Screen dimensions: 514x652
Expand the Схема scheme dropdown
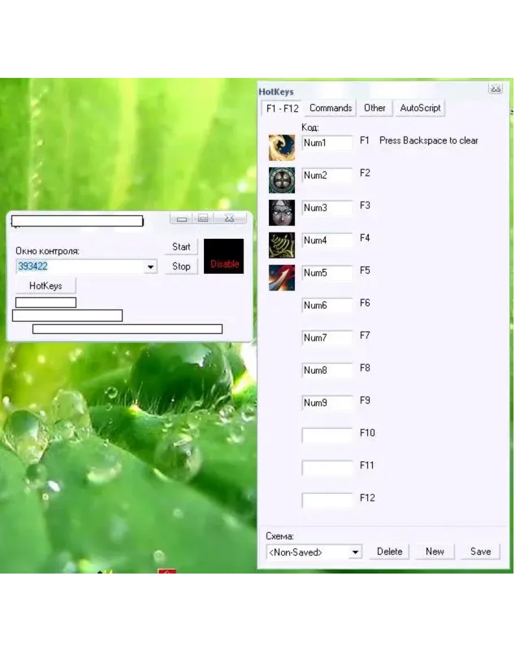(x=355, y=552)
